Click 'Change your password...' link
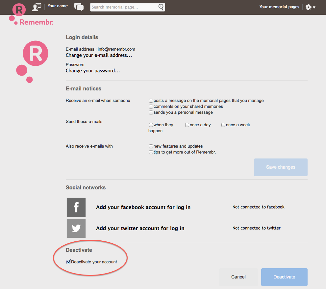The image size is (326, 289). 93,71
